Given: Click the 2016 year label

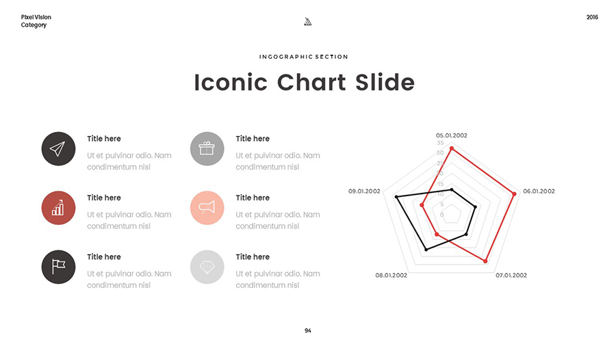Looking at the screenshot, I should click(592, 17).
